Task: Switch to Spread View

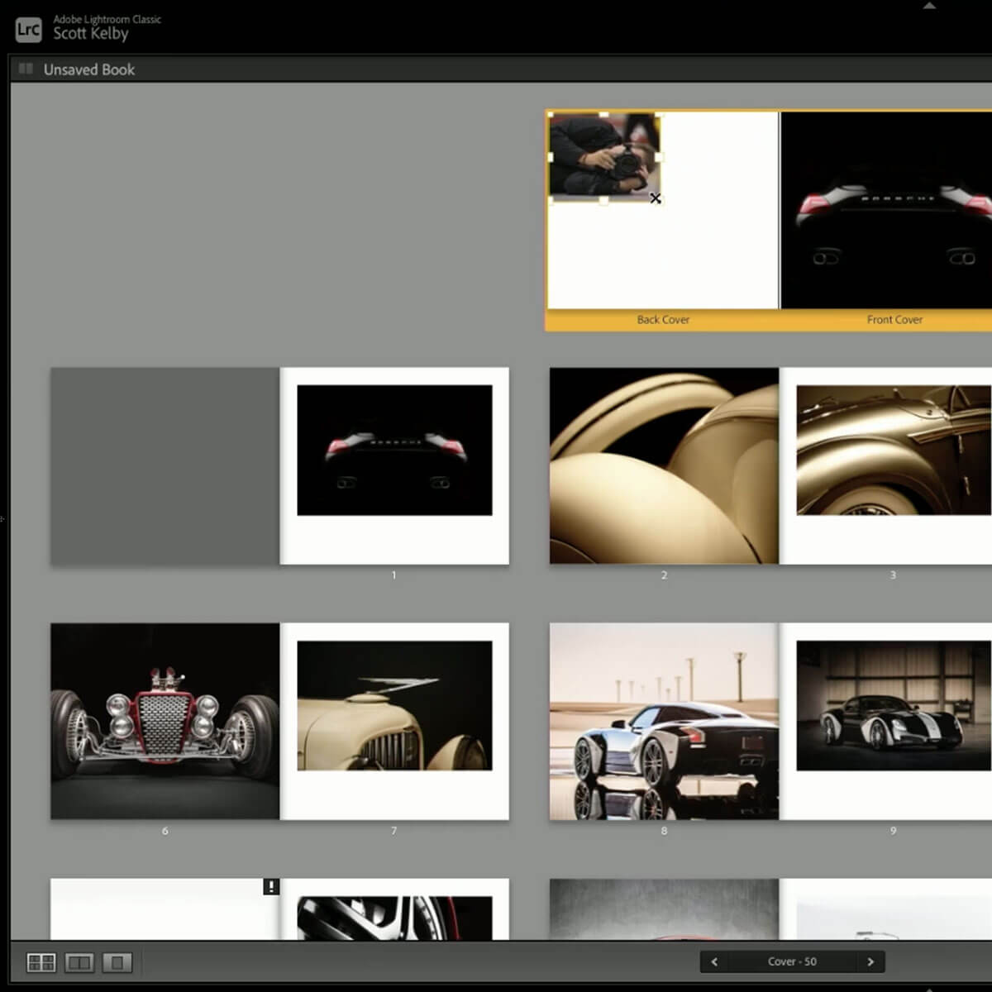Action: tap(79, 962)
